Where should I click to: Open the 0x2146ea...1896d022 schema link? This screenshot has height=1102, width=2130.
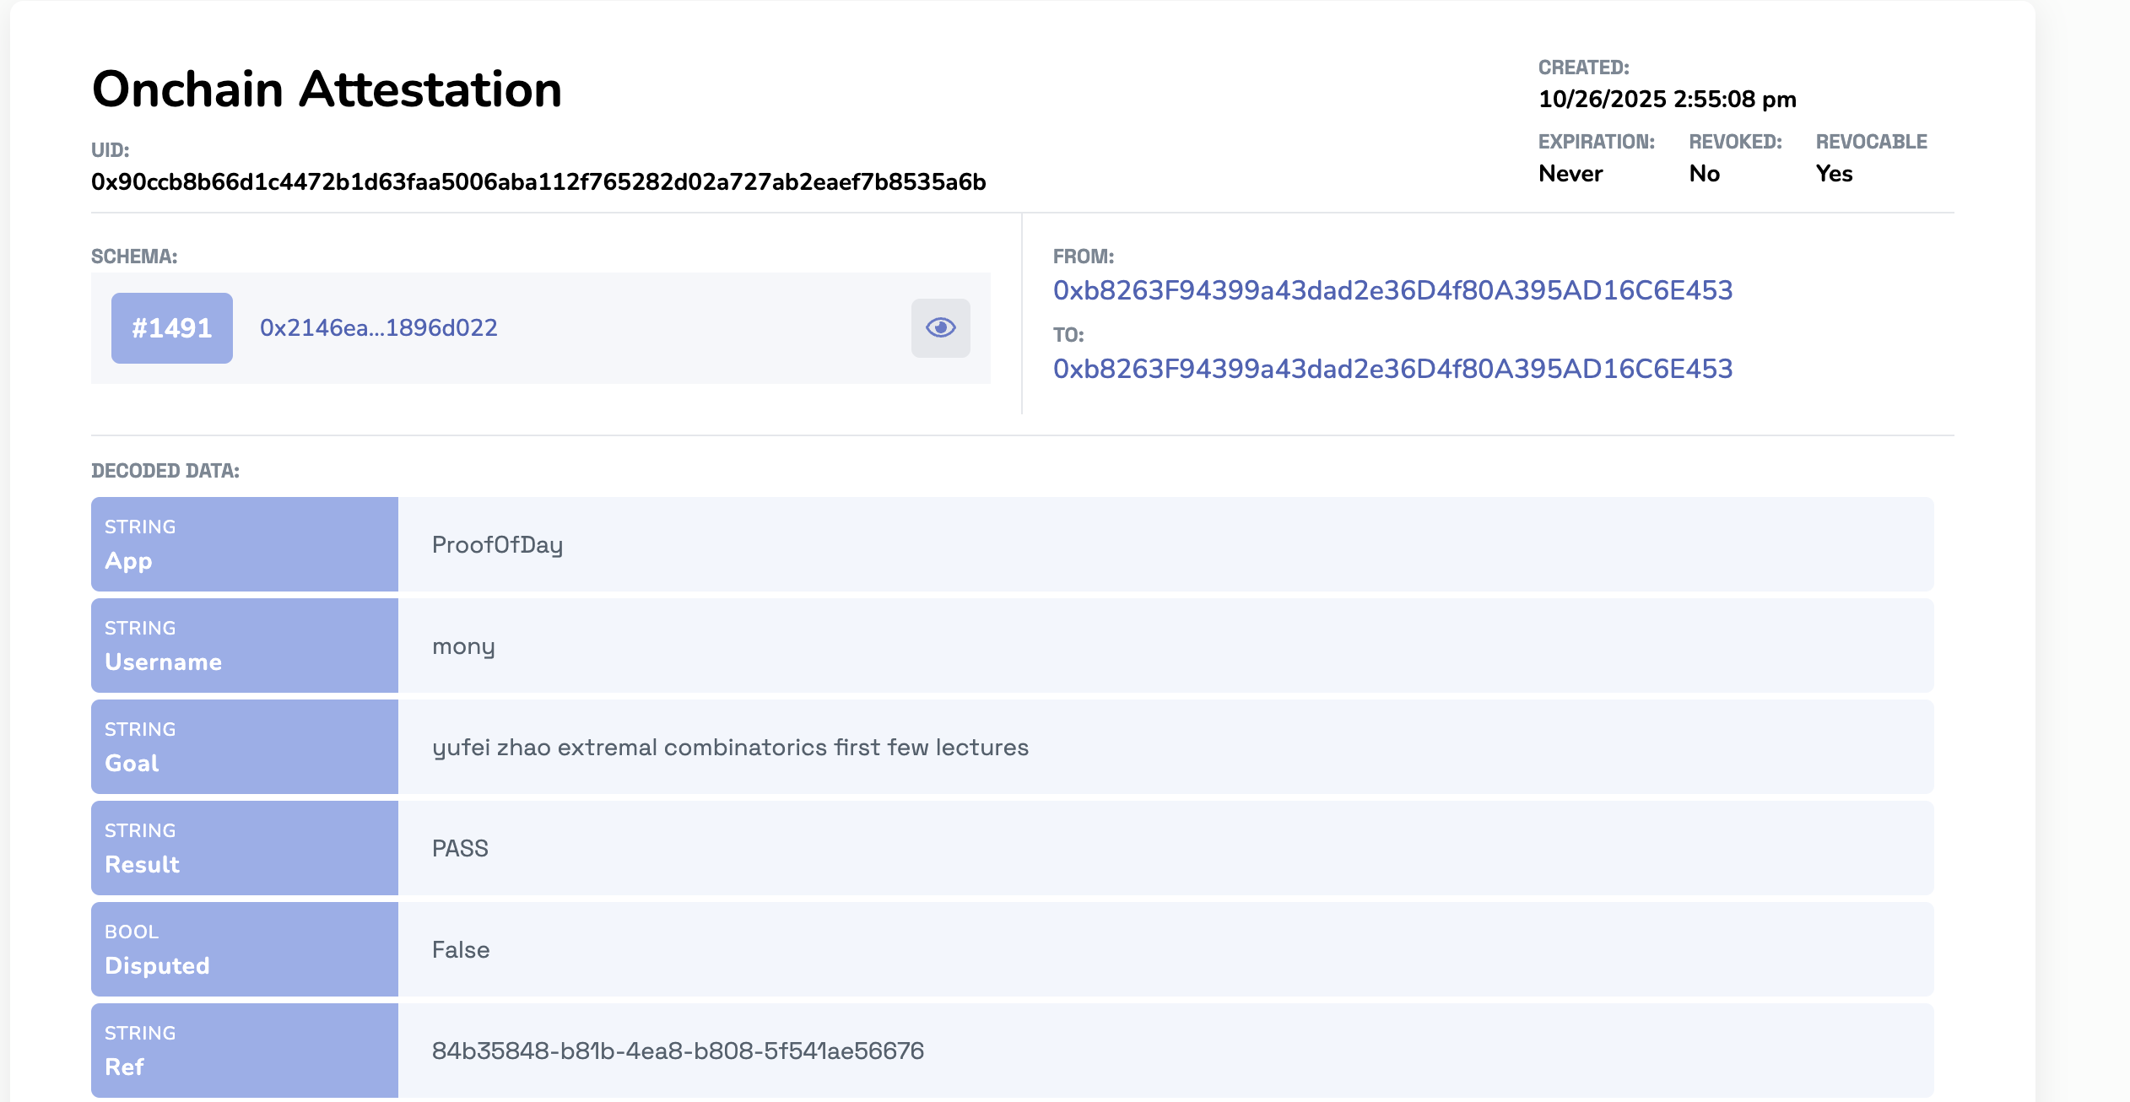[x=378, y=327]
